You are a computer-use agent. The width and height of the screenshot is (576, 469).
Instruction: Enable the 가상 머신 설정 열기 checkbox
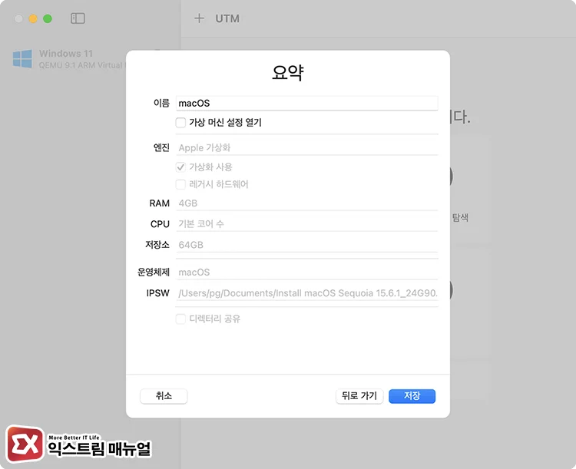pos(180,123)
